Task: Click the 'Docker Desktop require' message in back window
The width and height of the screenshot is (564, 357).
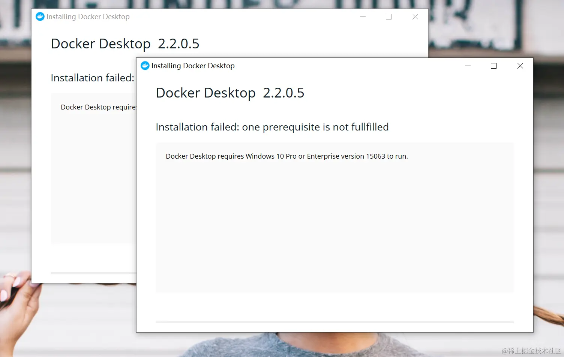Action: point(98,107)
